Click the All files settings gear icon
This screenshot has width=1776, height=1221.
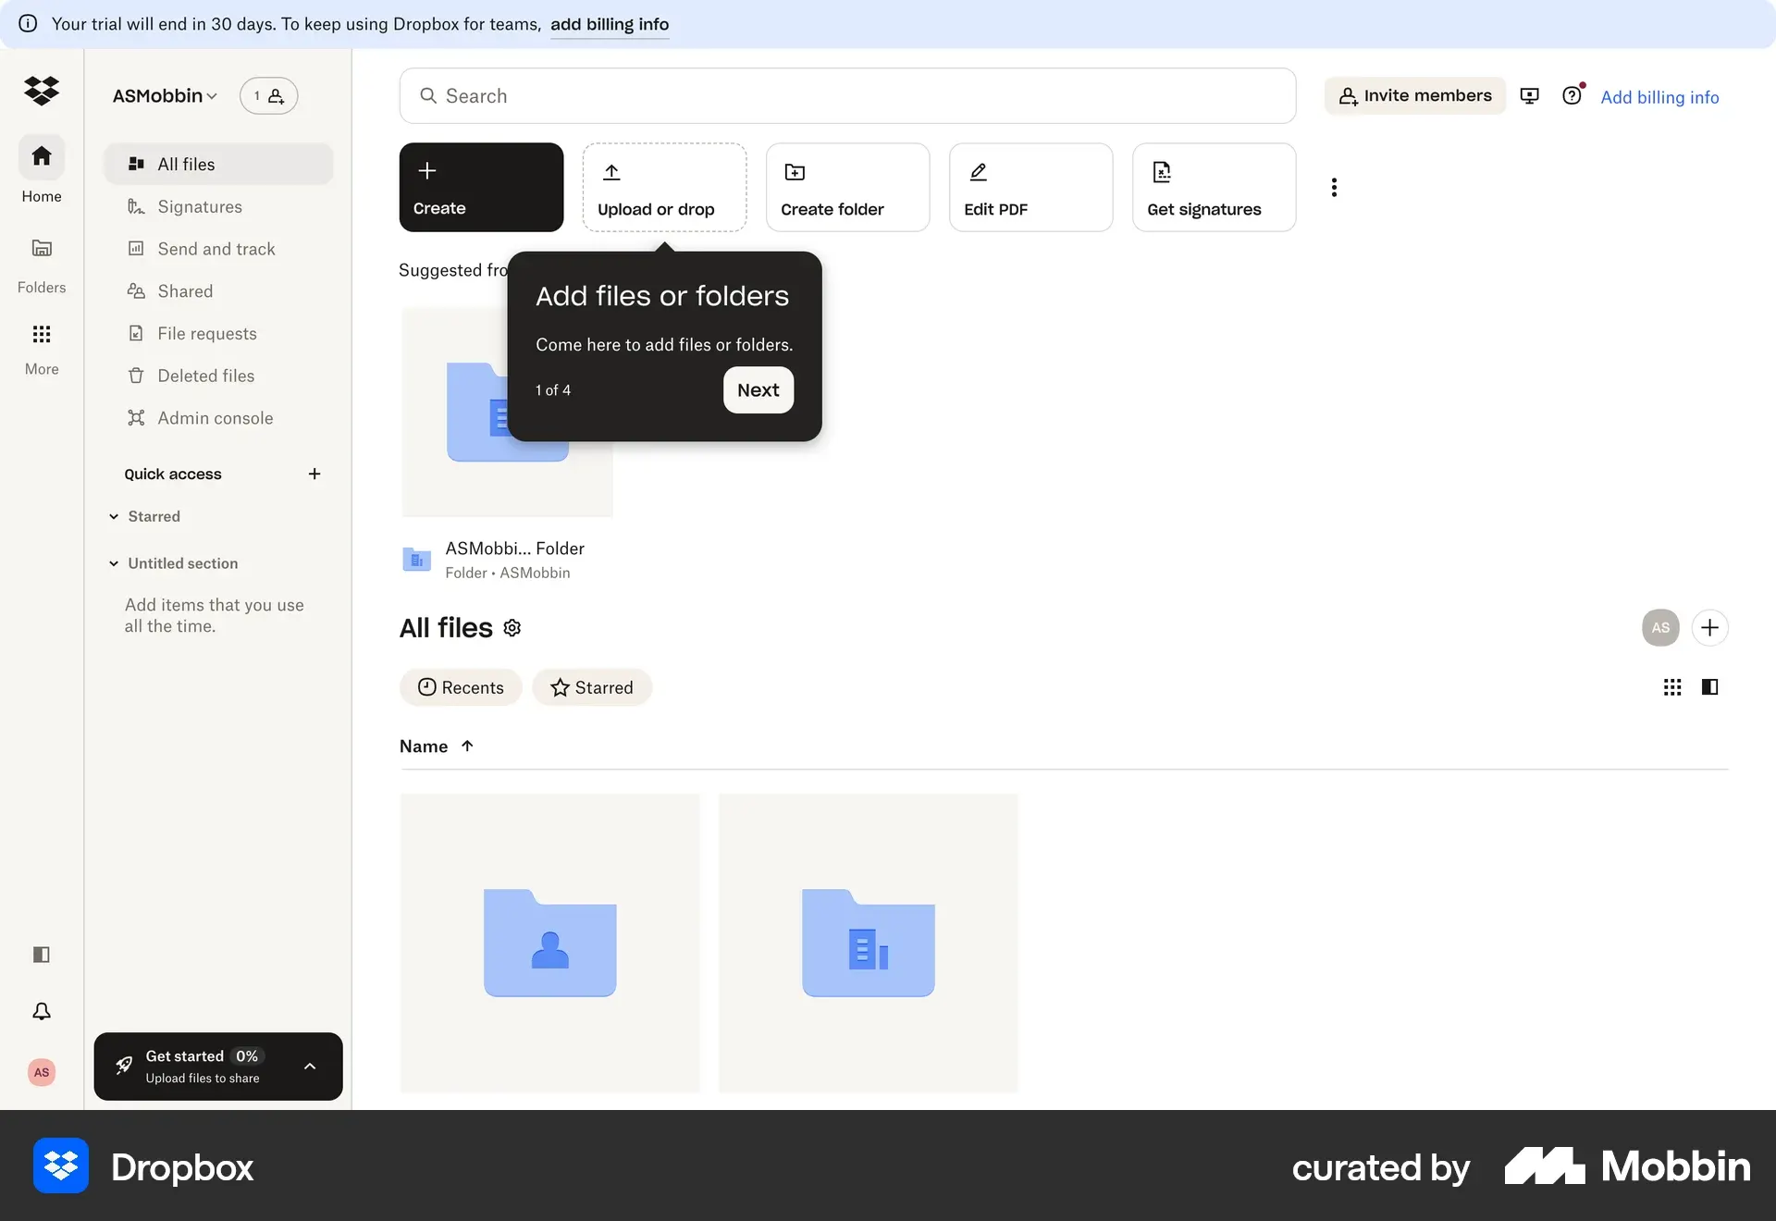[x=512, y=628]
